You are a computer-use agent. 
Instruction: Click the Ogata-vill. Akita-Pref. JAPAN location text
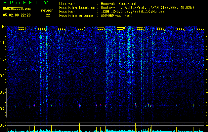pyautogui.click(x=147, y=8)
